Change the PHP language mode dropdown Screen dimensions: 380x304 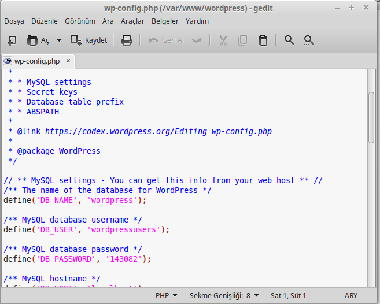tap(166, 296)
